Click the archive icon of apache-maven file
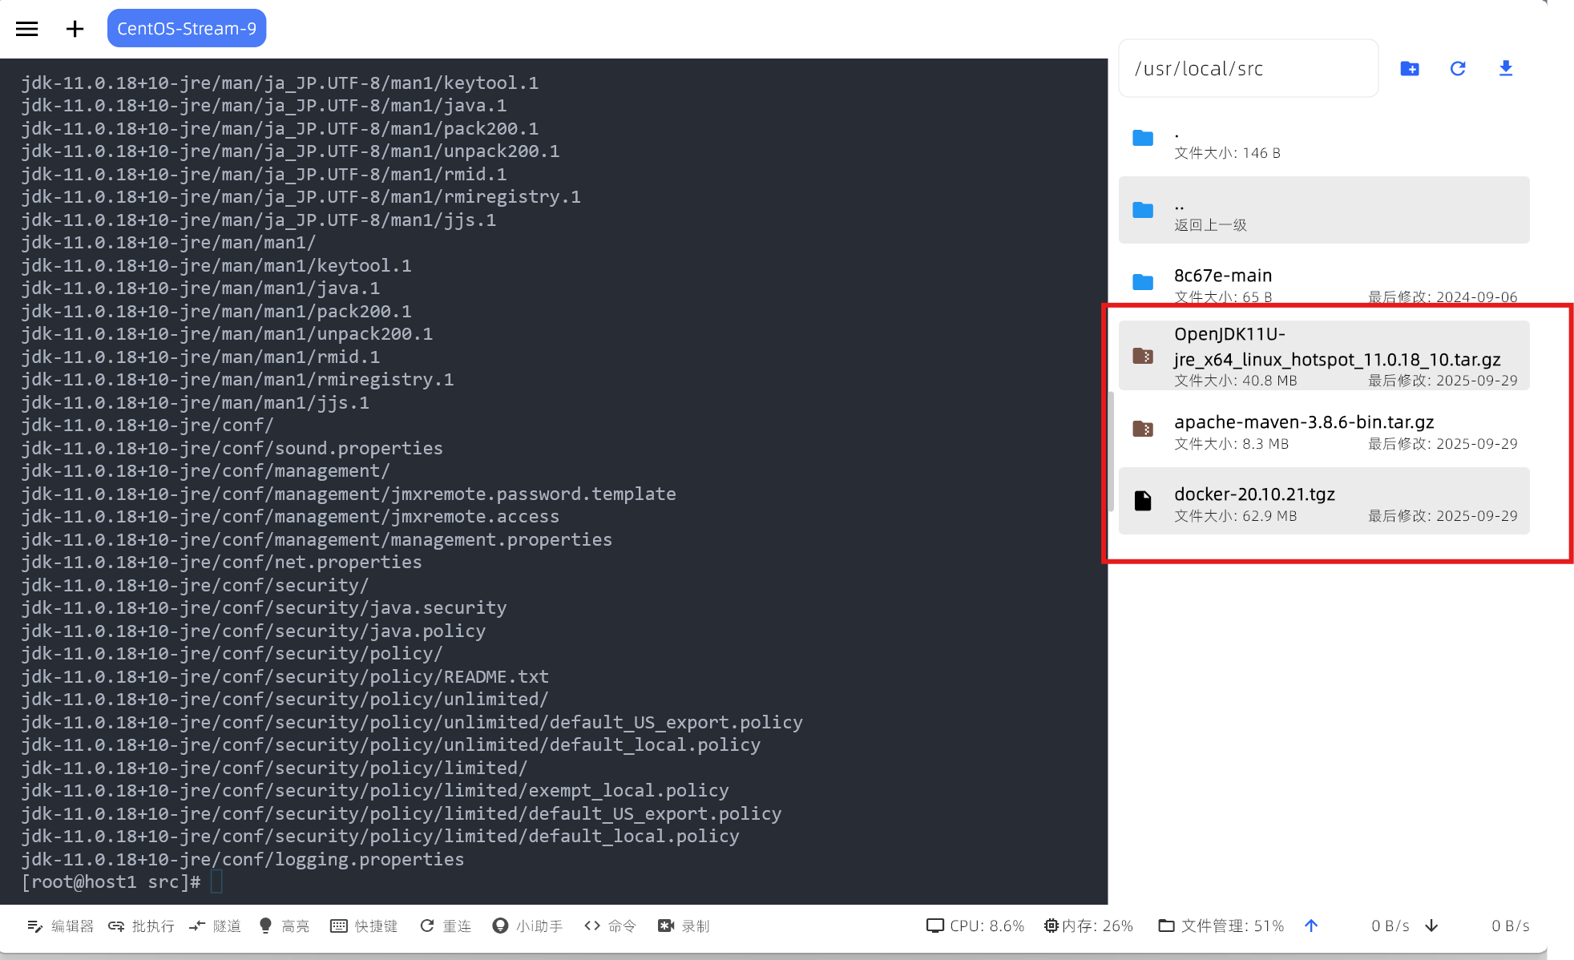The image size is (1574, 960). pyautogui.click(x=1143, y=429)
